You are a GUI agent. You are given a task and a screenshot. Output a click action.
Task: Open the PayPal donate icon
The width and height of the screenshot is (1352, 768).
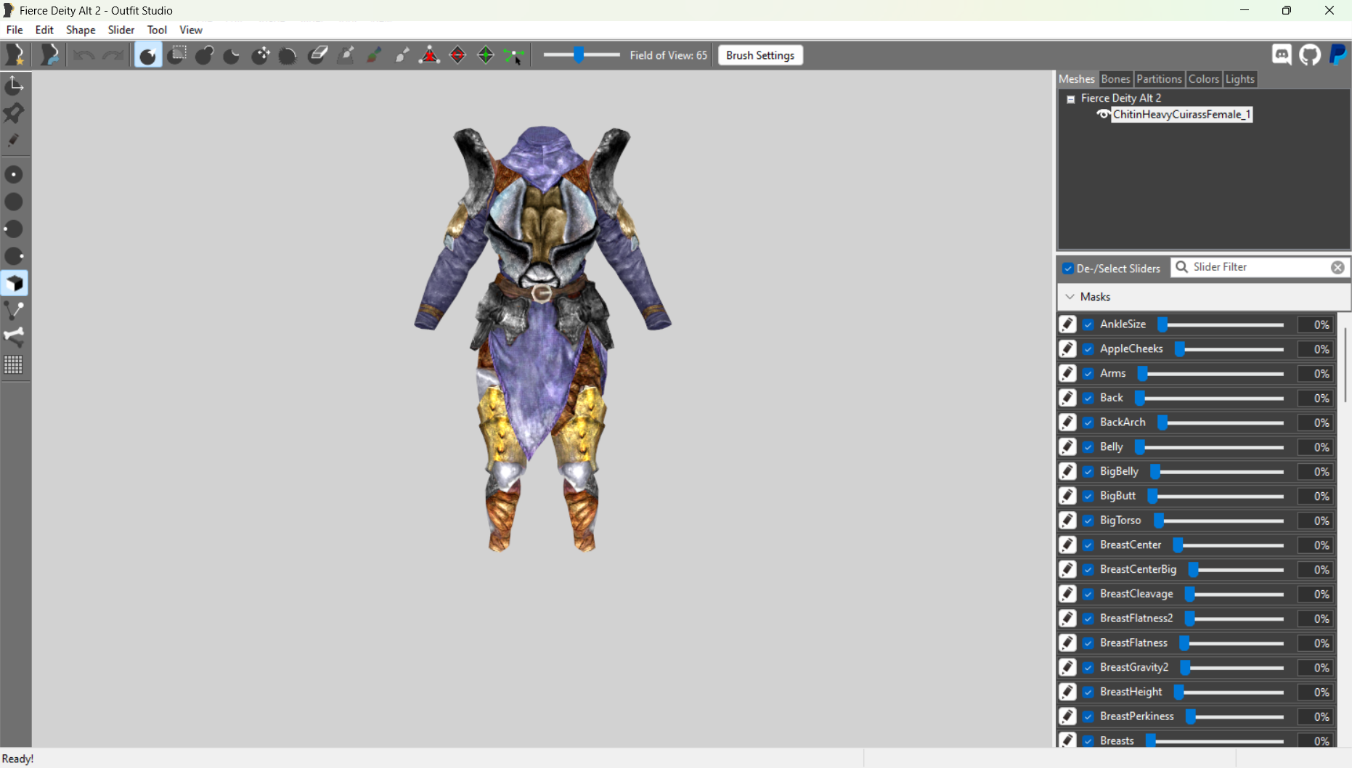click(x=1337, y=55)
